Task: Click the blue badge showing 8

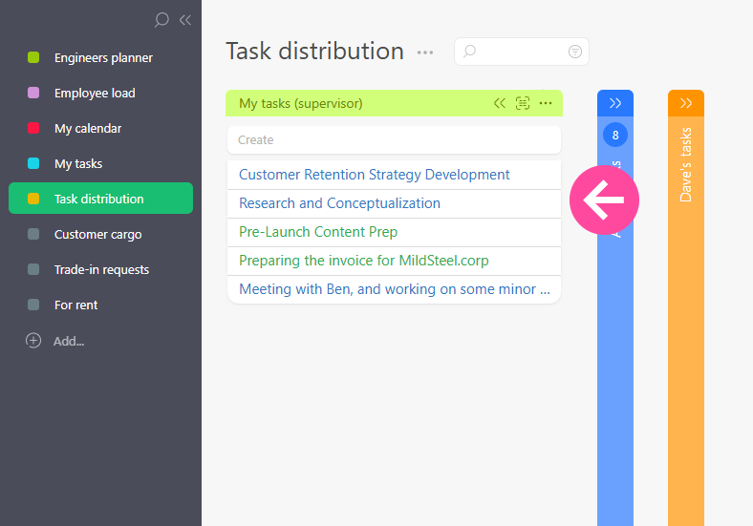Action: 615,136
